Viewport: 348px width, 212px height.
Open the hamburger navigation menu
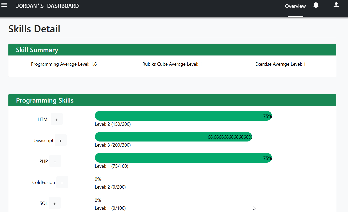pyautogui.click(x=4, y=5)
